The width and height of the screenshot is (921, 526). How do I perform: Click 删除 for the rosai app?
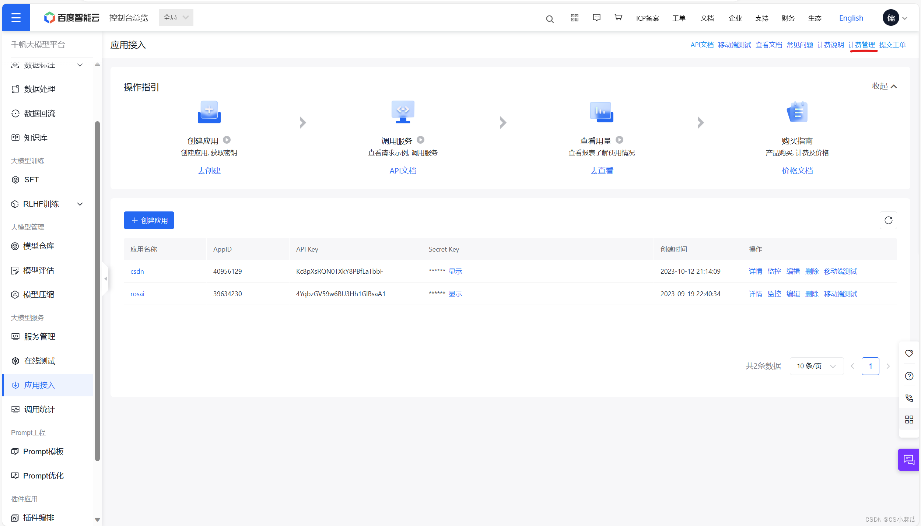click(x=812, y=294)
